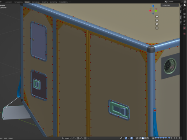Open World properties tab
This screenshot has width=187, height=140.
185,28
